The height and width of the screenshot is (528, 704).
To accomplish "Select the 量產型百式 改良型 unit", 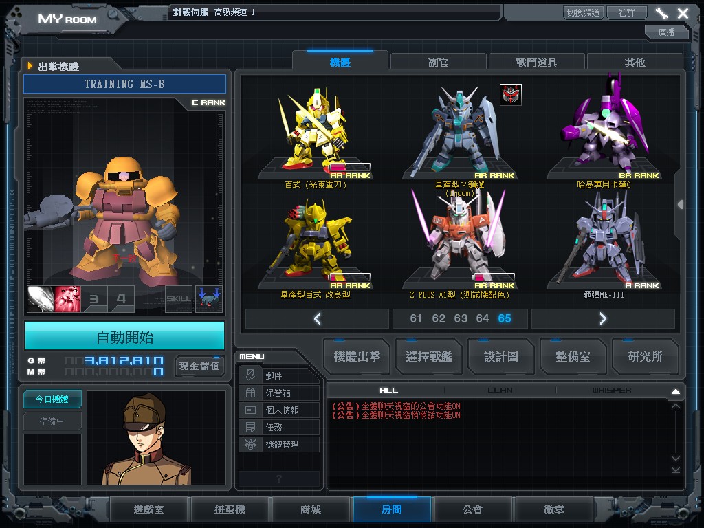I will pyautogui.click(x=316, y=247).
